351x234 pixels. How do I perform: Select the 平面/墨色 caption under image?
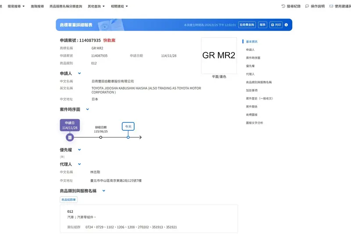coord(219,76)
